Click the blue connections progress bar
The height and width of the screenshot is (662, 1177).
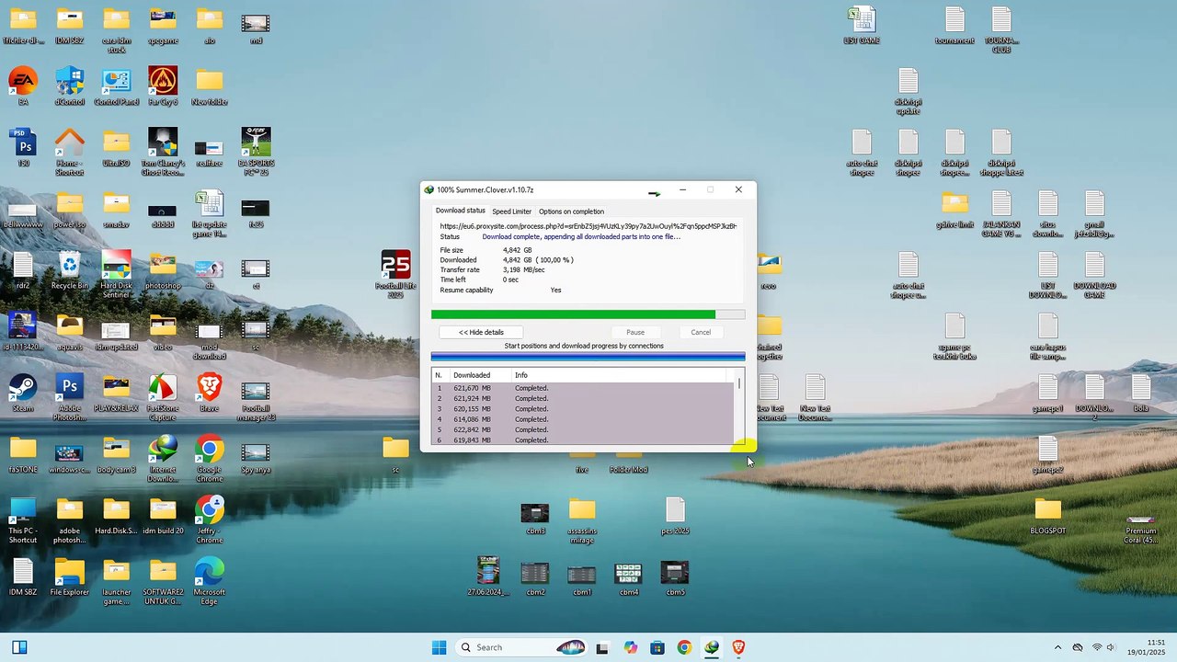(x=588, y=356)
